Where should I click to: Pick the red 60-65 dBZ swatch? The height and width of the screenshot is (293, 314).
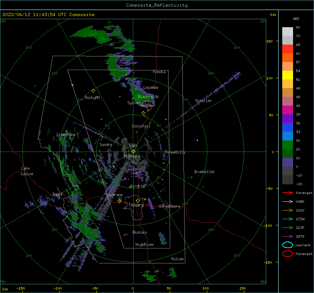[287, 49]
